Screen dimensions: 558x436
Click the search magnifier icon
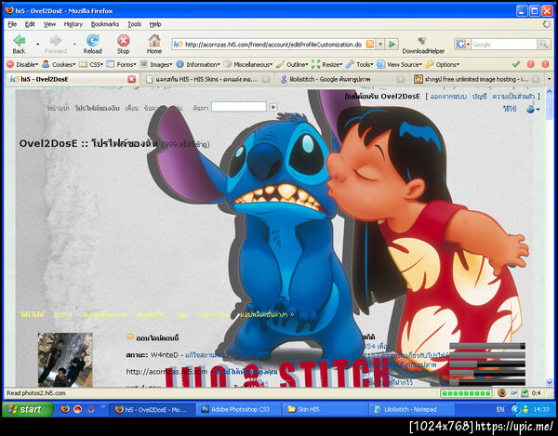(544, 45)
